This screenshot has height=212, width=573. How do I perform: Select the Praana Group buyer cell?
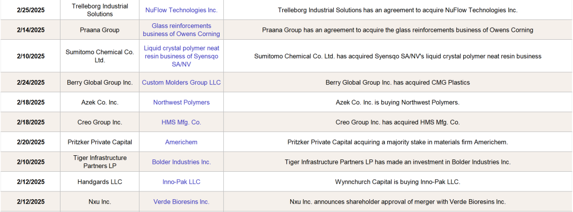click(100, 30)
